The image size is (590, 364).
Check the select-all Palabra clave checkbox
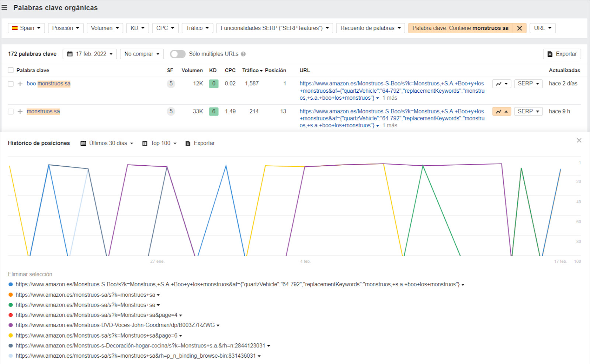[x=11, y=70]
